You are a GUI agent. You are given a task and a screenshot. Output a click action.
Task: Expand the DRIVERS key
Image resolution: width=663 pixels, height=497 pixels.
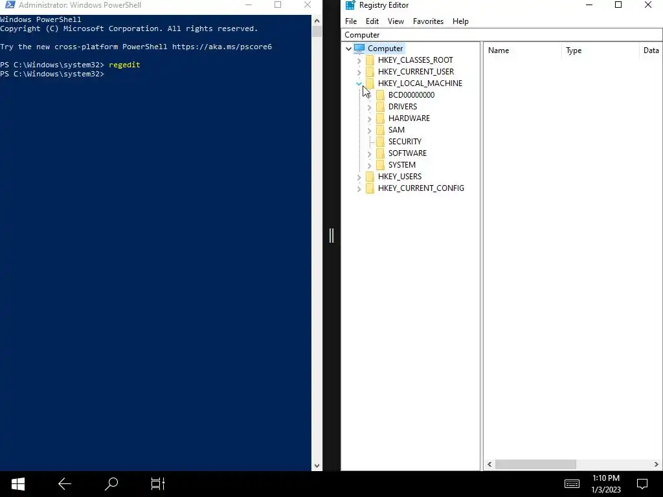369,107
